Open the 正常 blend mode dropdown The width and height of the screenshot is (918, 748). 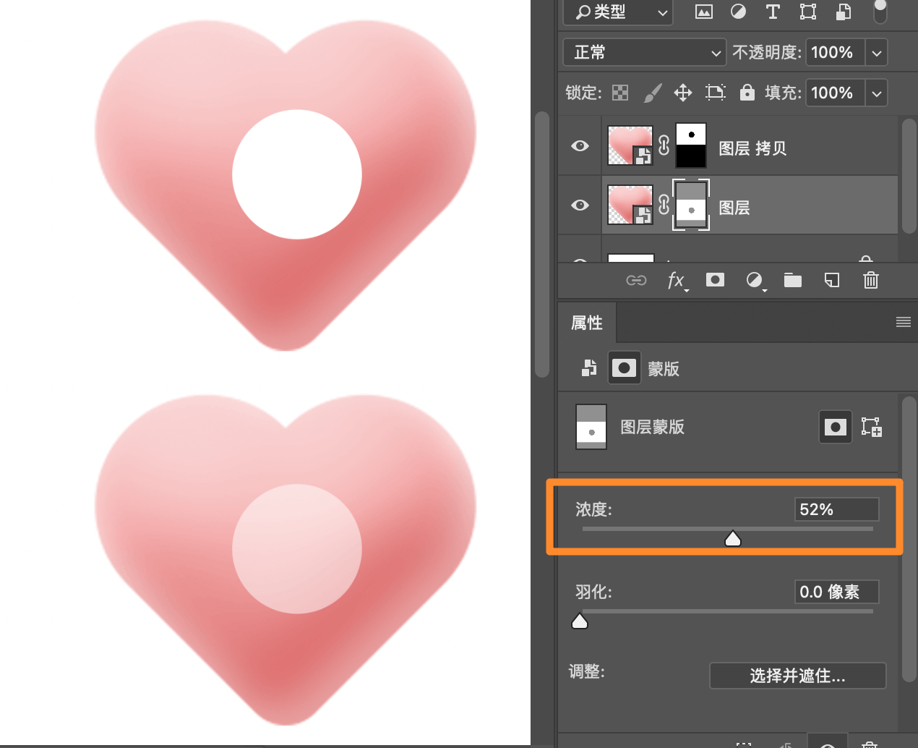(644, 53)
